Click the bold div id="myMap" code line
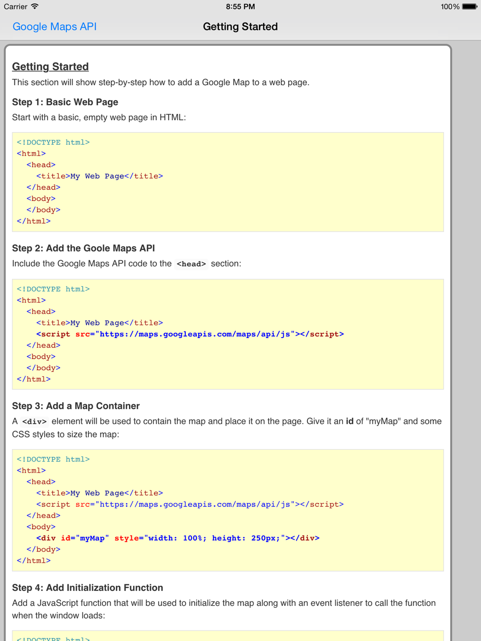The width and height of the screenshot is (481, 641). click(178, 538)
